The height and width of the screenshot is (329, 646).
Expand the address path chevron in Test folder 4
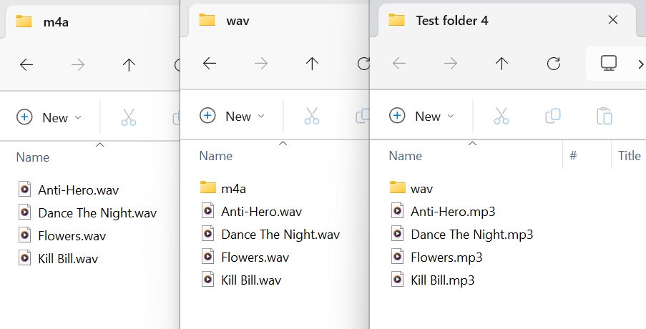tap(640, 64)
